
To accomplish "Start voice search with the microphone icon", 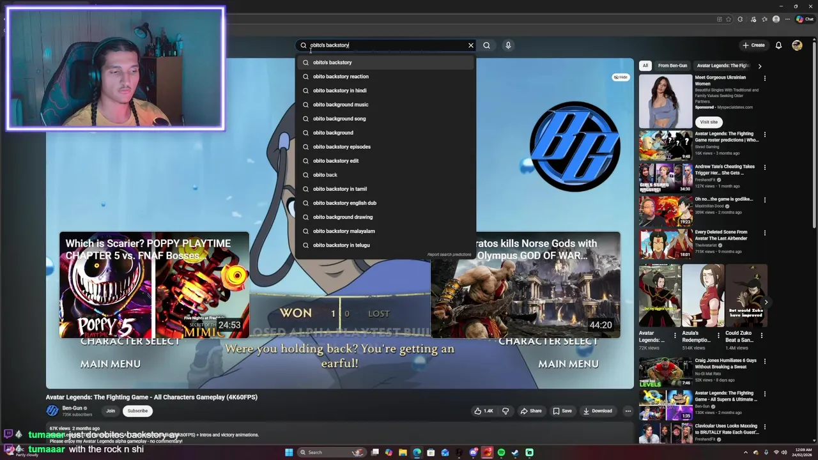I will point(508,45).
